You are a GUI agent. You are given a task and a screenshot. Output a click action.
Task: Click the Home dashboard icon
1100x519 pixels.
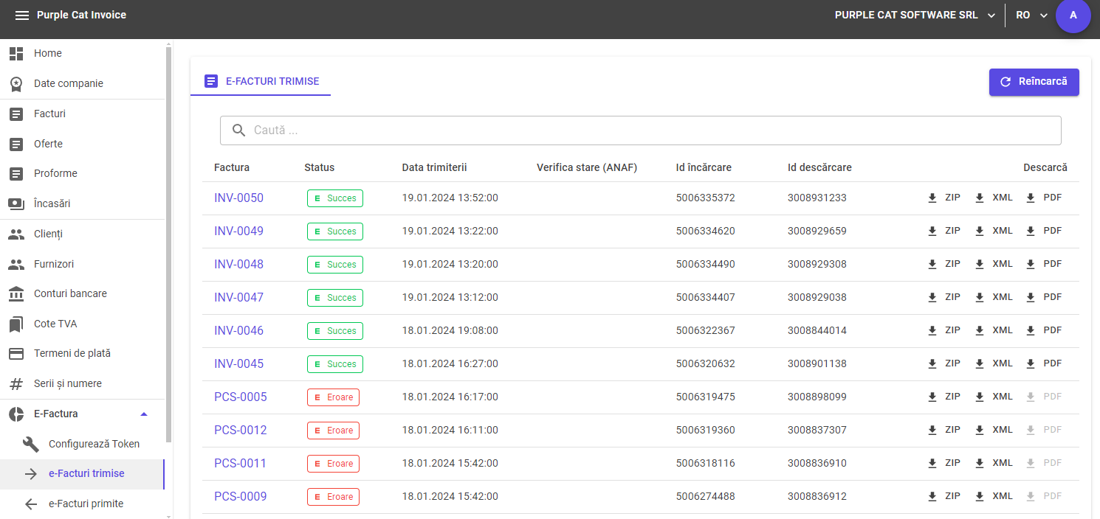(x=16, y=54)
